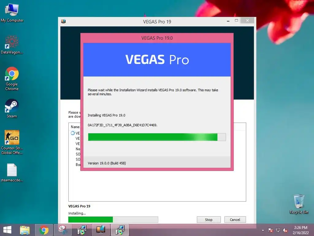Open the network status tray icon

(x=278, y=230)
